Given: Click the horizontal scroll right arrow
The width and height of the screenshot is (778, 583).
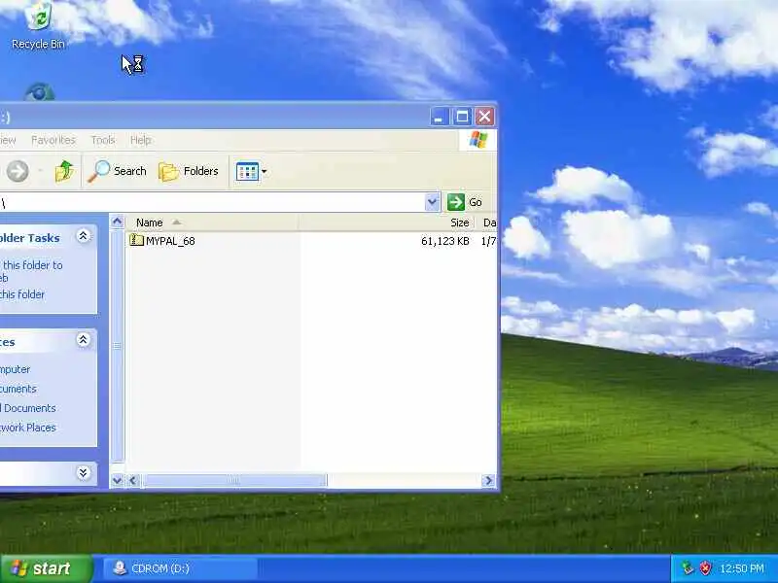Looking at the screenshot, I should coord(488,480).
